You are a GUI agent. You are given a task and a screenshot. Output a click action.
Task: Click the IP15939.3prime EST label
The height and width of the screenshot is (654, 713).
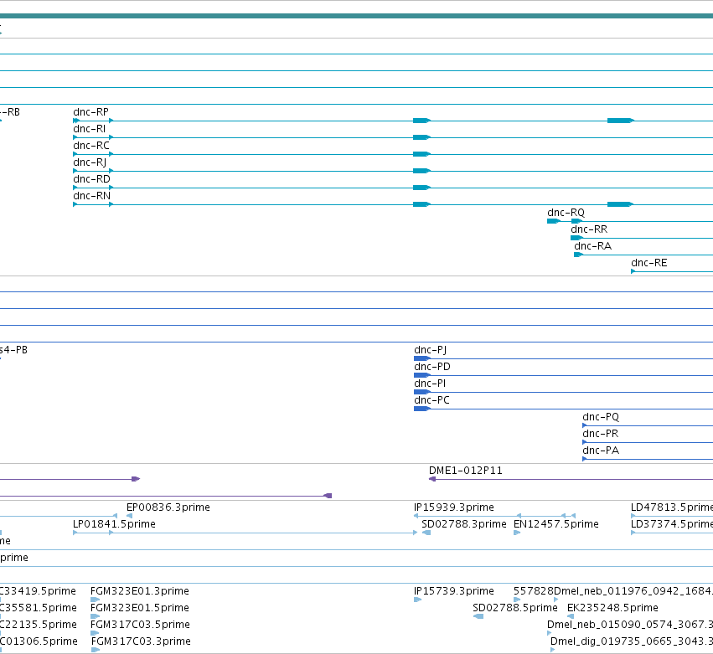pyautogui.click(x=454, y=507)
